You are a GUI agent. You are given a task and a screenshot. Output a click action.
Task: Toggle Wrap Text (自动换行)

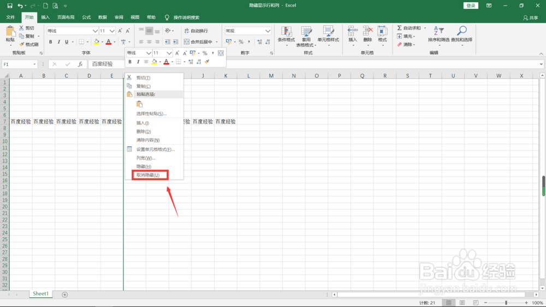pos(196,31)
